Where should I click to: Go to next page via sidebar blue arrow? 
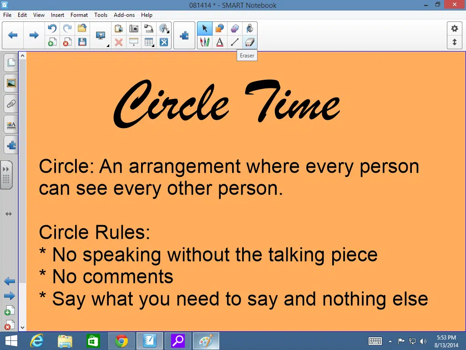[10, 296]
